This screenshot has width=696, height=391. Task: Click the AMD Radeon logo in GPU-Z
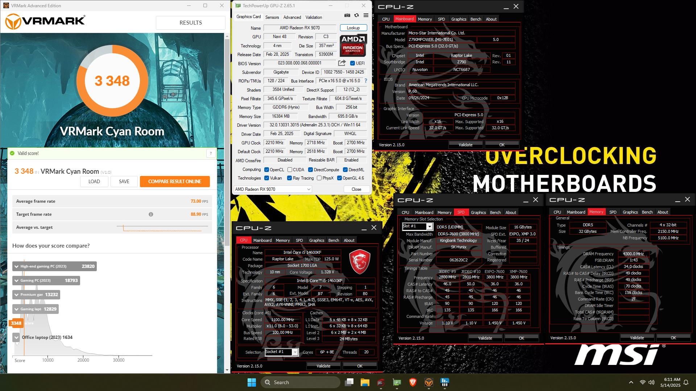(353, 45)
